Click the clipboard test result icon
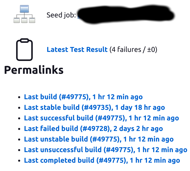 pyautogui.click(x=24, y=50)
